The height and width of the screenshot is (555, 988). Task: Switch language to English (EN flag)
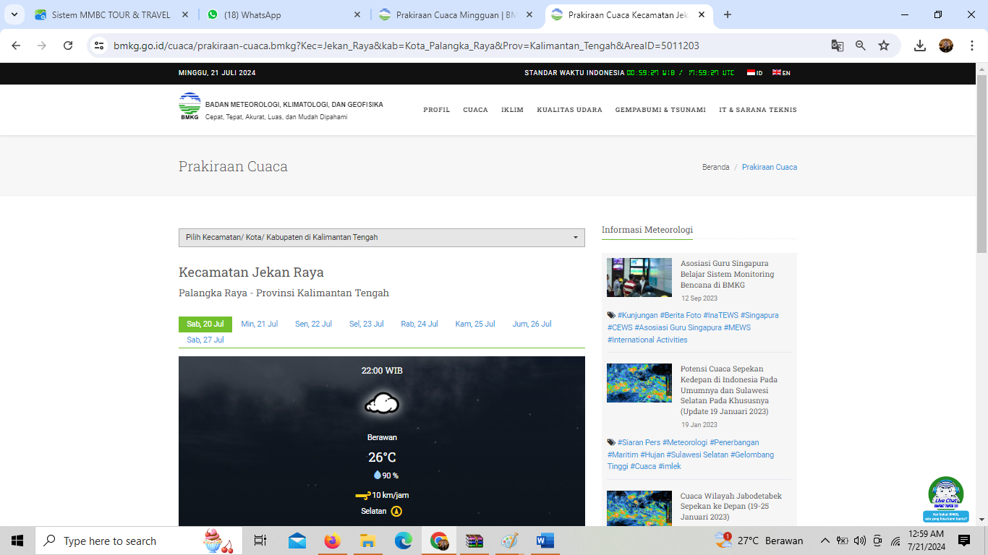click(781, 72)
